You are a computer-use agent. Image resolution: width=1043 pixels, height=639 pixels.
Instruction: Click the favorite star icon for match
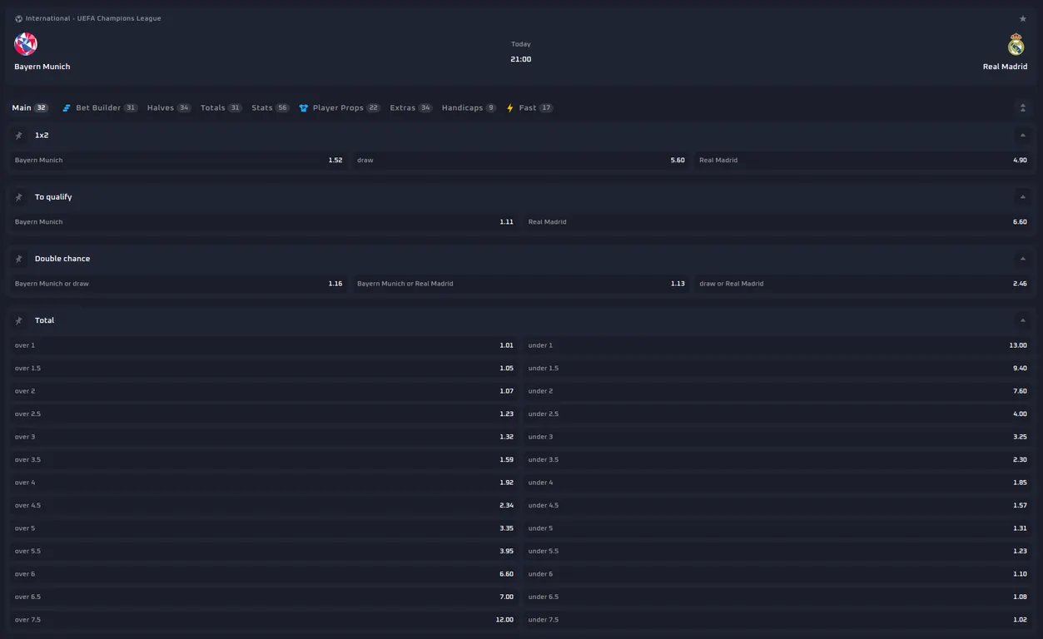1023,19
